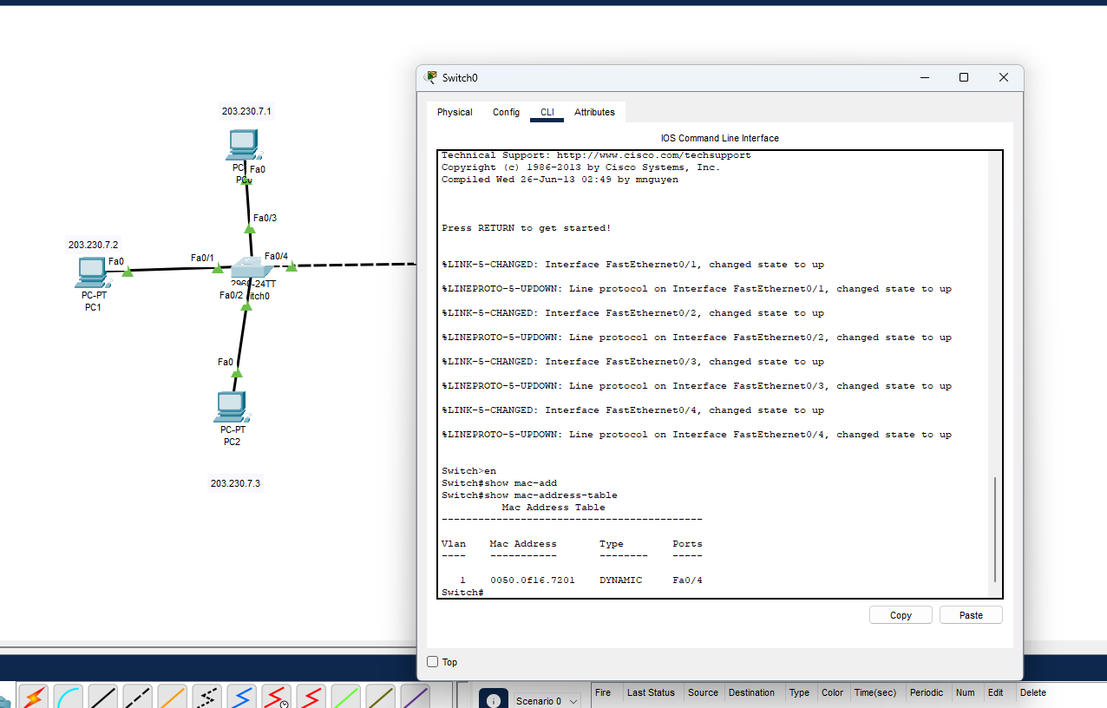Viewport: 1107px width, 708px height.
Task: Click the PC2 computer icon
Action: (230, 407)
